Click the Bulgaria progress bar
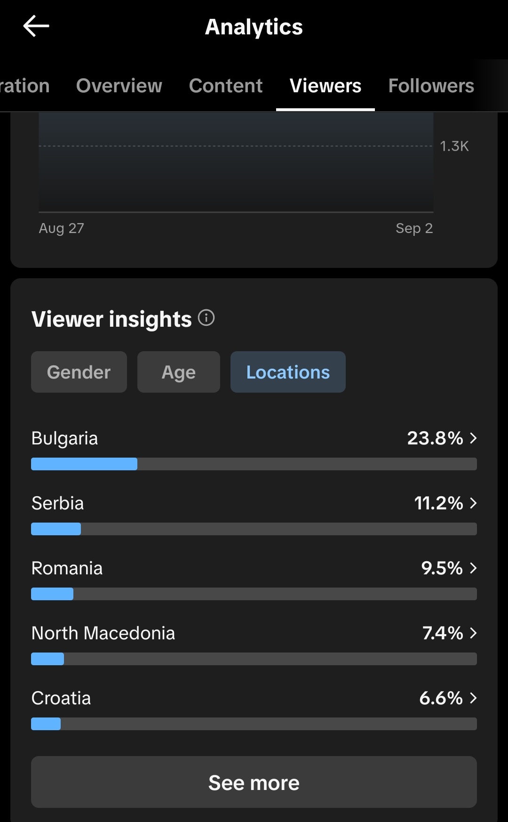The image size is (508, 822). click(254, 464)
